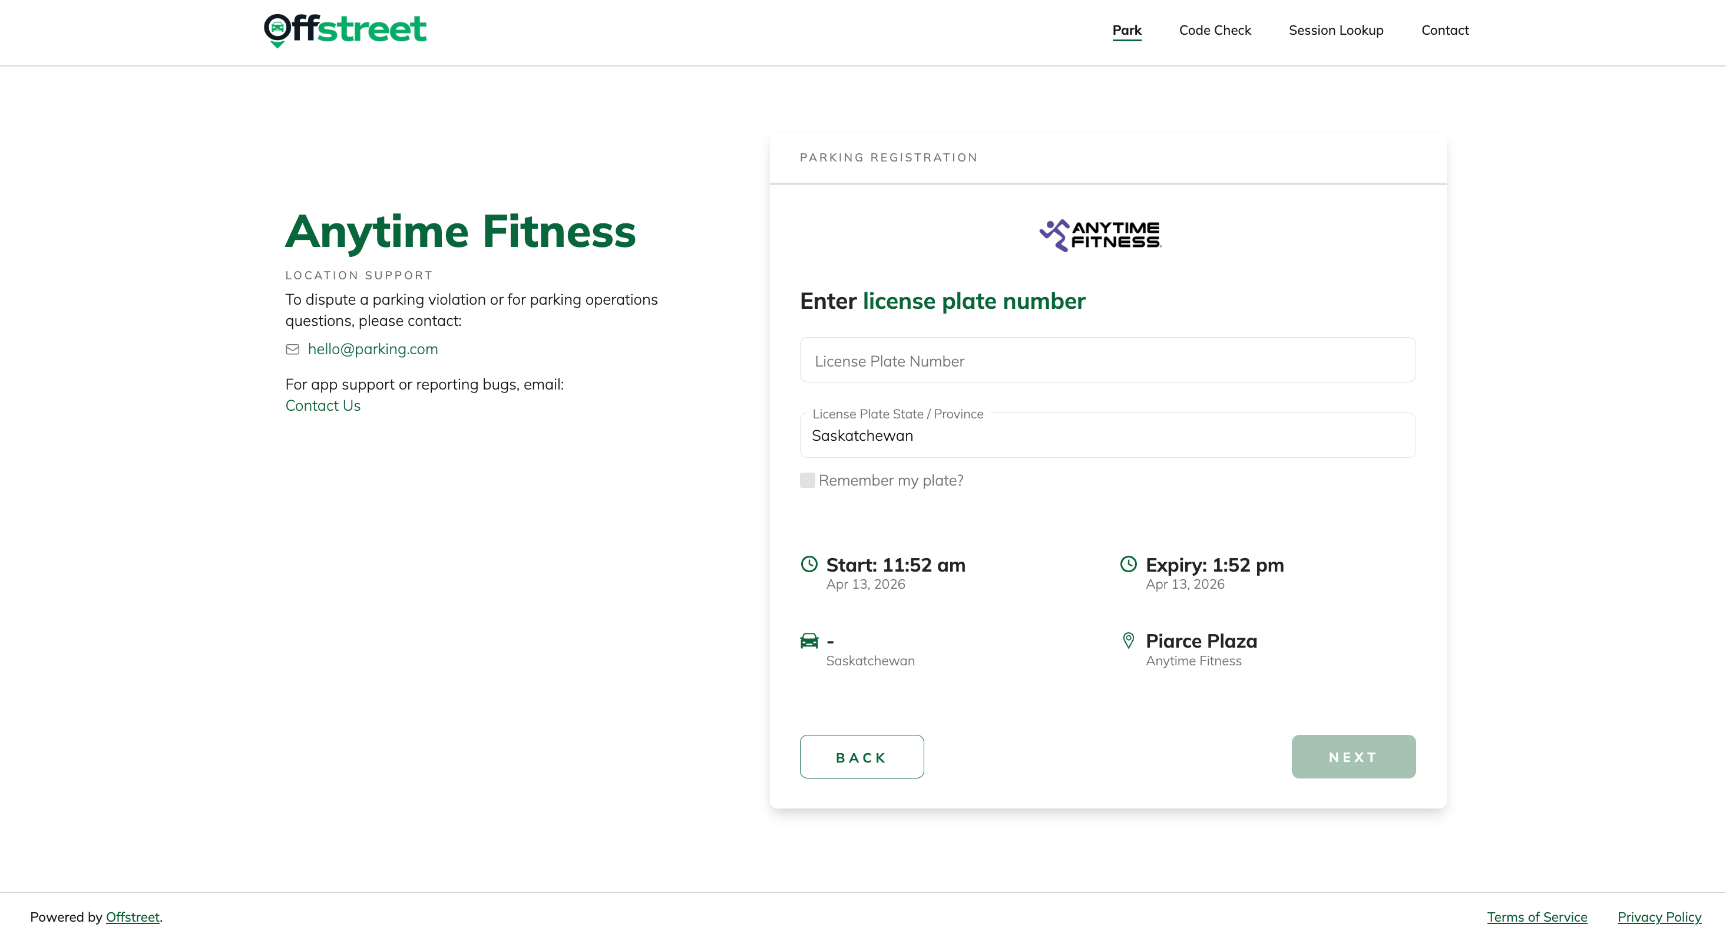Image resolution: width=1726 pixels, height=937 pixels.
Task: Click the Offstreet logo in header
Action: coord(345,30)
